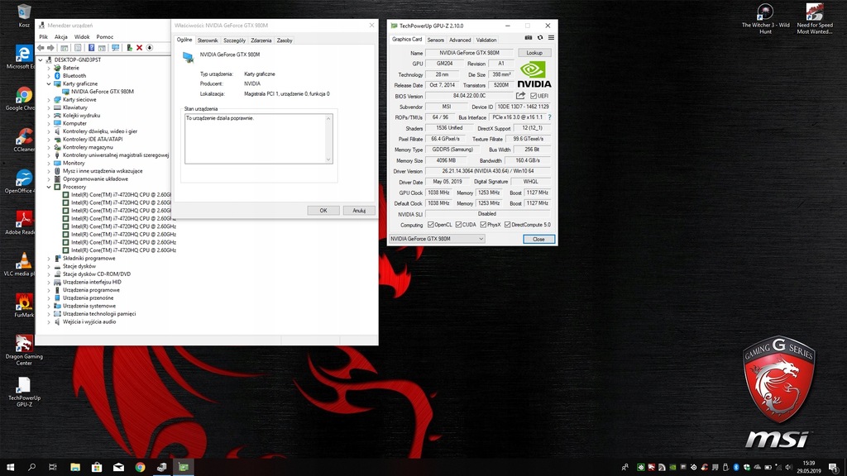The height and width of the screenshot is (476, 847).
Task: Open the Kosz recycle bin desktop icon
Action: 24,16
